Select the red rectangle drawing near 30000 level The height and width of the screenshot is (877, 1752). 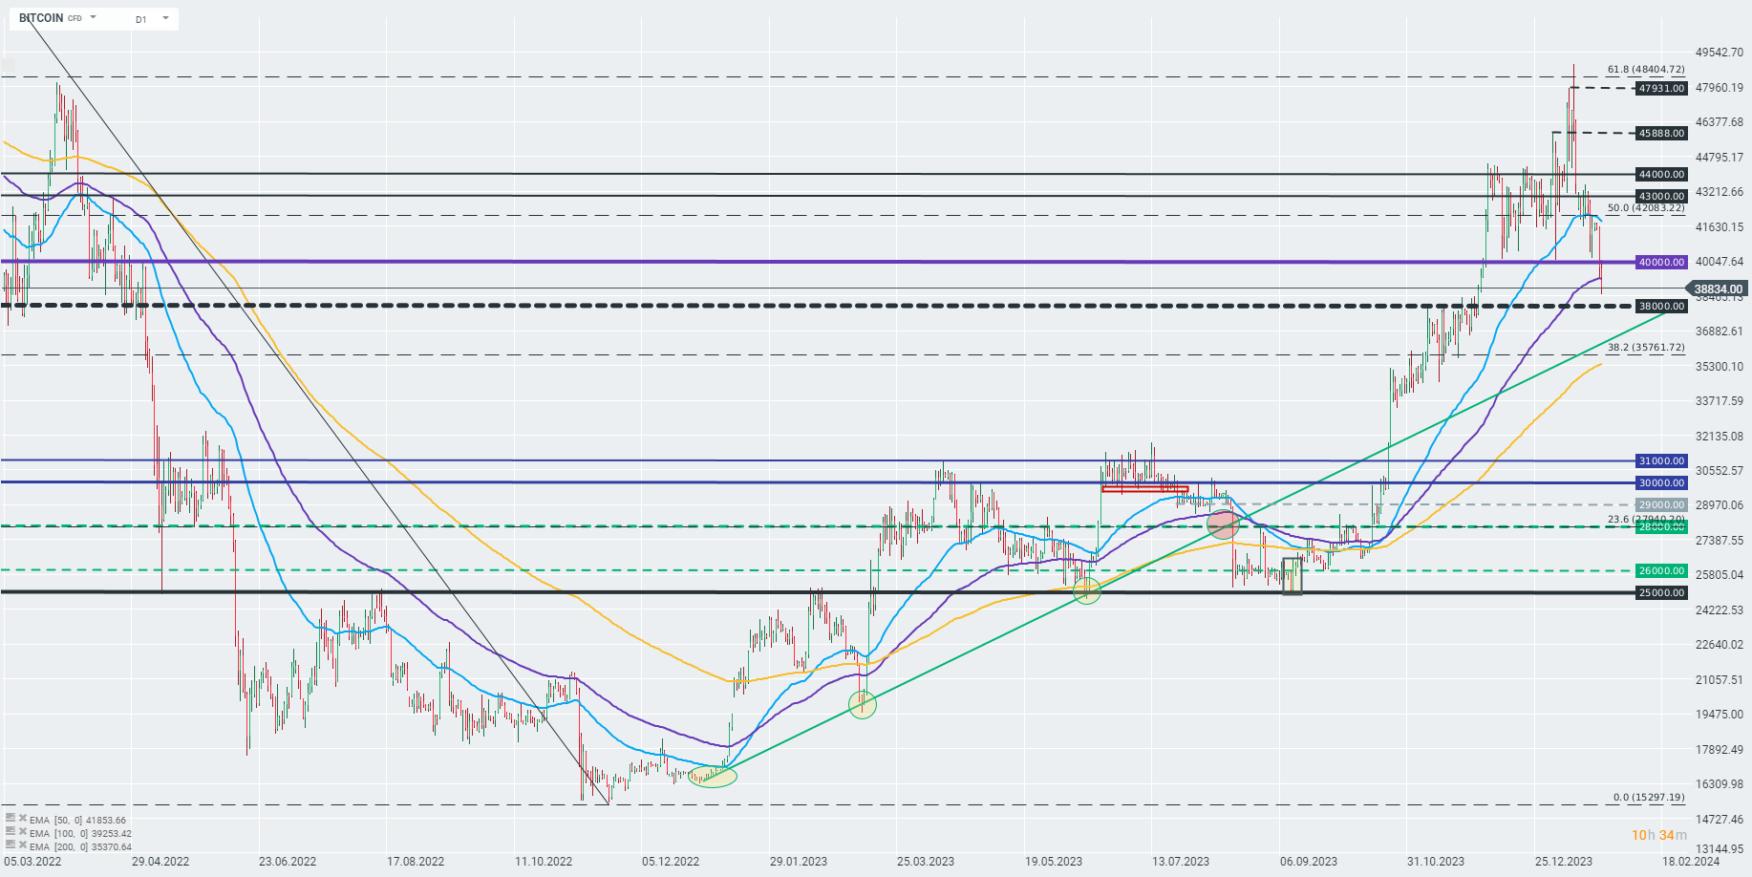[x=1144, y=489]
